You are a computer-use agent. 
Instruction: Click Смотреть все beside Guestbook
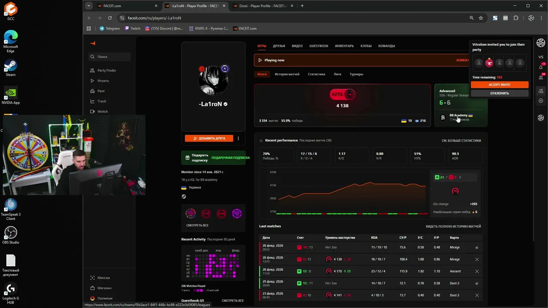point(232,301)
